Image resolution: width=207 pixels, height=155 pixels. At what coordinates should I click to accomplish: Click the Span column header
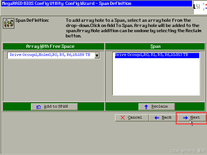(155, 46)
